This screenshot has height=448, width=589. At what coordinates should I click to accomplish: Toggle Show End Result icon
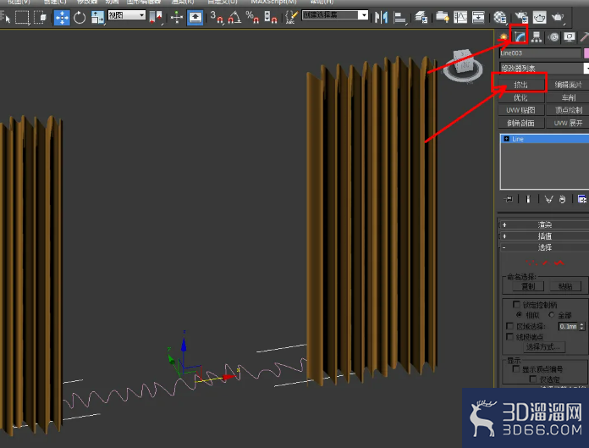(528, 199)
